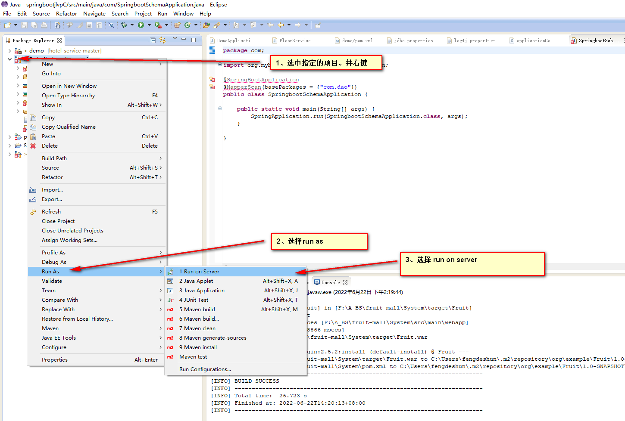Select the Console view tab

click(x=331, y=282)
